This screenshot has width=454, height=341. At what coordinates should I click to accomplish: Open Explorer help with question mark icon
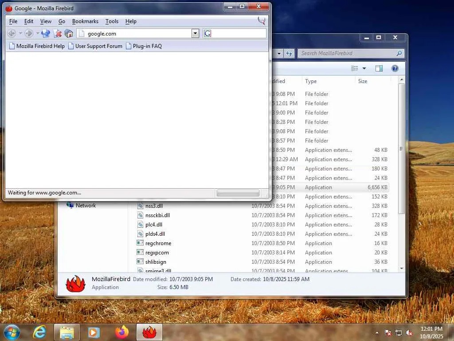(x=395, y=68)
